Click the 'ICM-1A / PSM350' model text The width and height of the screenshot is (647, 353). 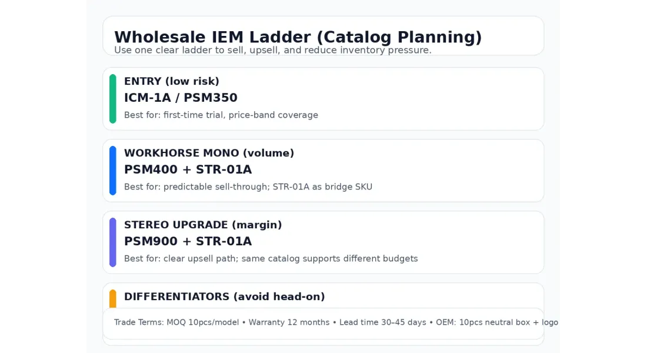coord(181,98)
